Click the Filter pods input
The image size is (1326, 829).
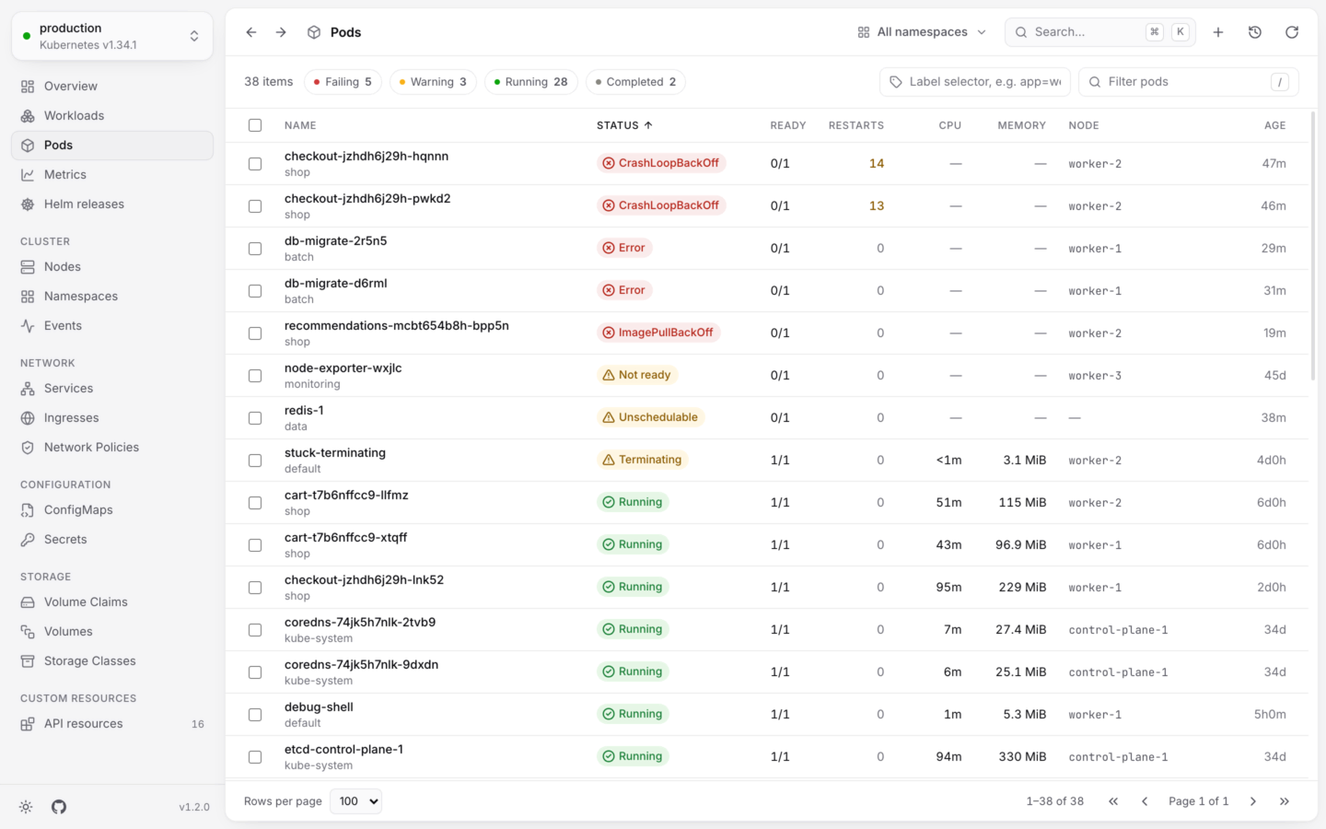click(x=1189, y=82)
